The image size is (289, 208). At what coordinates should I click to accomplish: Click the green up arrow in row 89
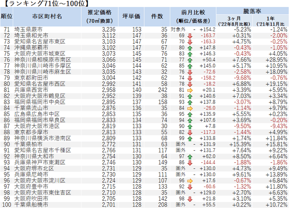coord(190,139)
